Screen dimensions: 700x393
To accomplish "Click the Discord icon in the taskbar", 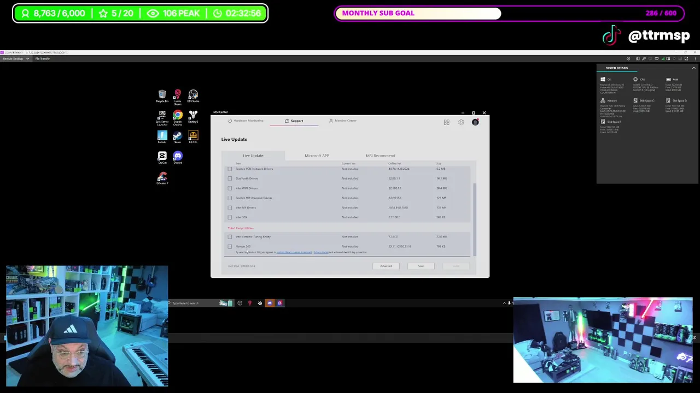I will [270, 303].
